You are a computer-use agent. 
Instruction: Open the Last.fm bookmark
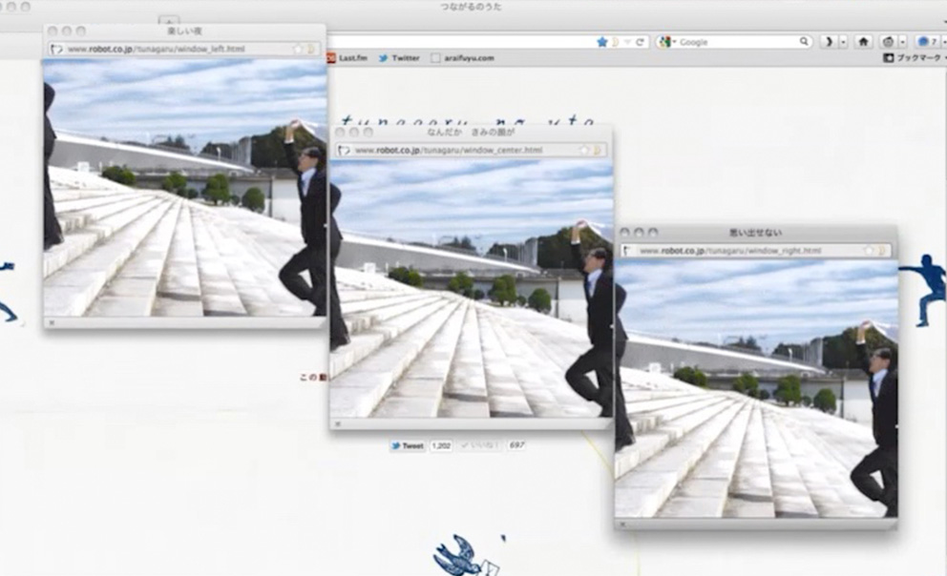[347, 58]
